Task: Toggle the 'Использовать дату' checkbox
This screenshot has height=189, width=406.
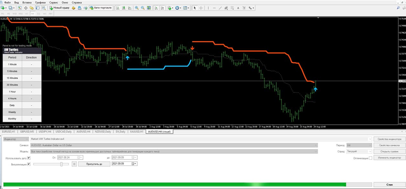Action: point(29,157)
